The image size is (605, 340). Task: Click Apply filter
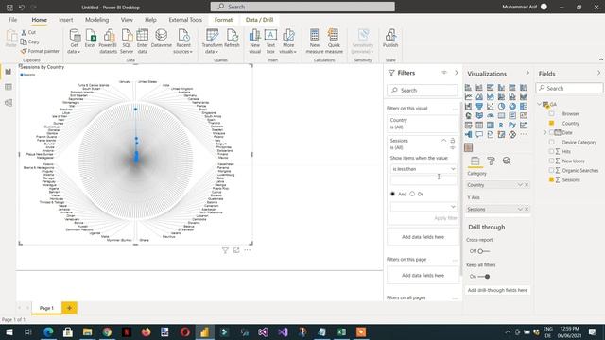445,218
